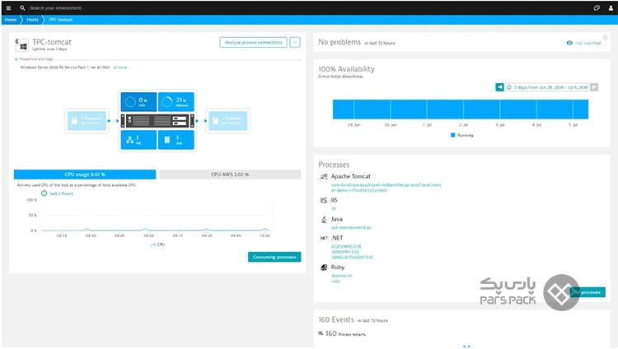
Task: Select the TPC-tomcat breadcrumb
Action: tap(60, 20)
